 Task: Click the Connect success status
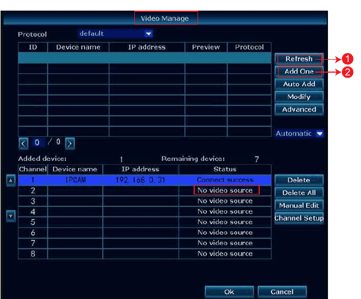coord(225,180)
